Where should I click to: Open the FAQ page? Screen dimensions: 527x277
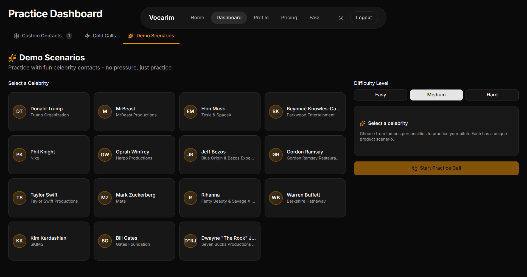click(314, 18)
